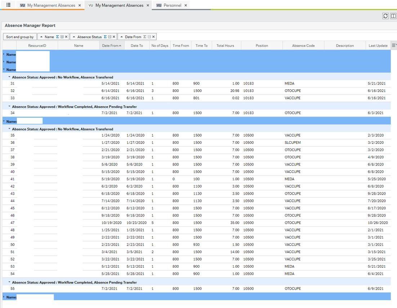Expand the first collapsed Name group row
Image resolution: width=397 pixels, height=308 pixels.
[x=4, y=54]
